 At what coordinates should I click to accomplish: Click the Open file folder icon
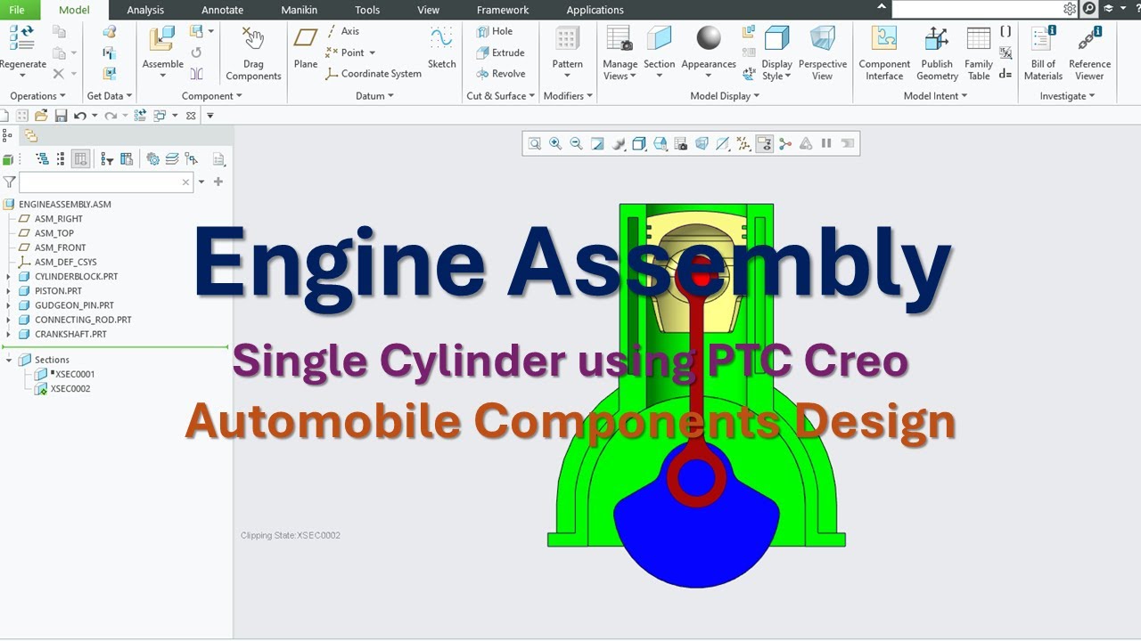point(41,116)
